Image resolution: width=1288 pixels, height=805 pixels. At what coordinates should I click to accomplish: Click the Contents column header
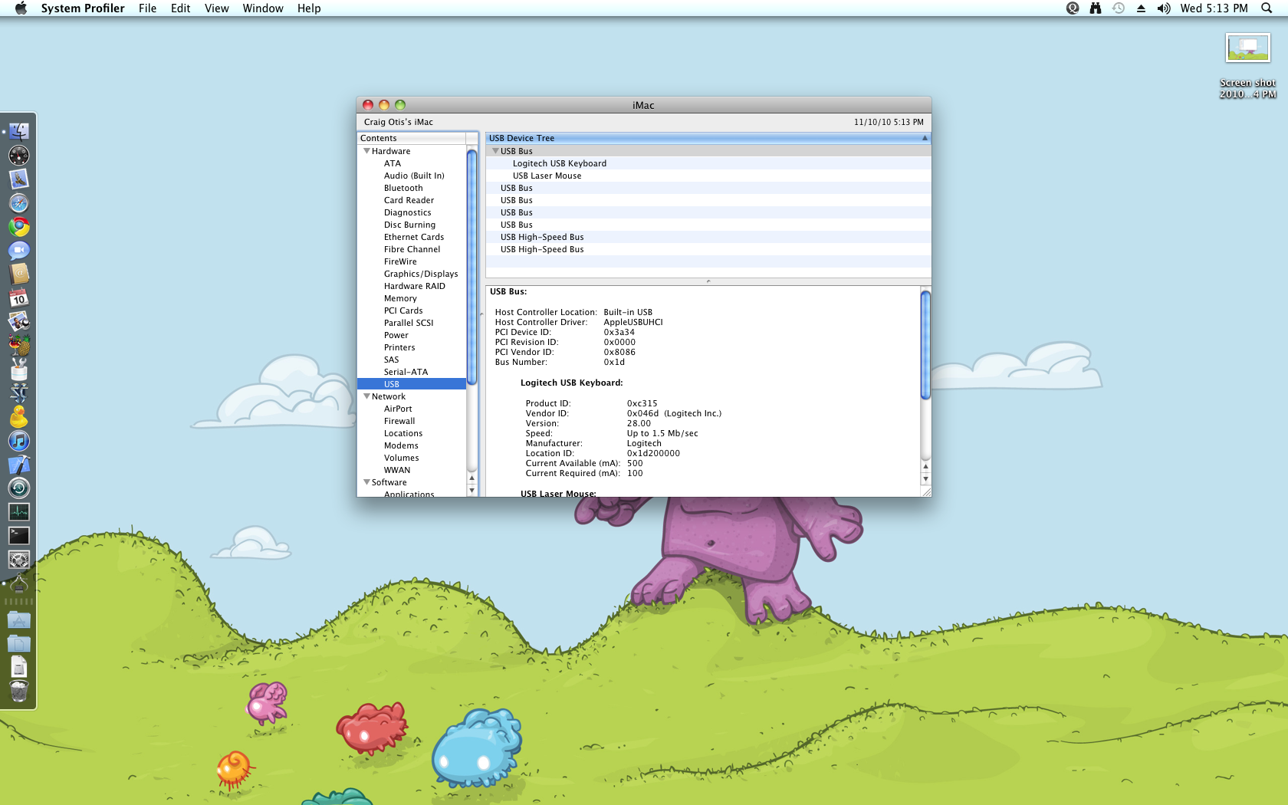coord(412,138)
